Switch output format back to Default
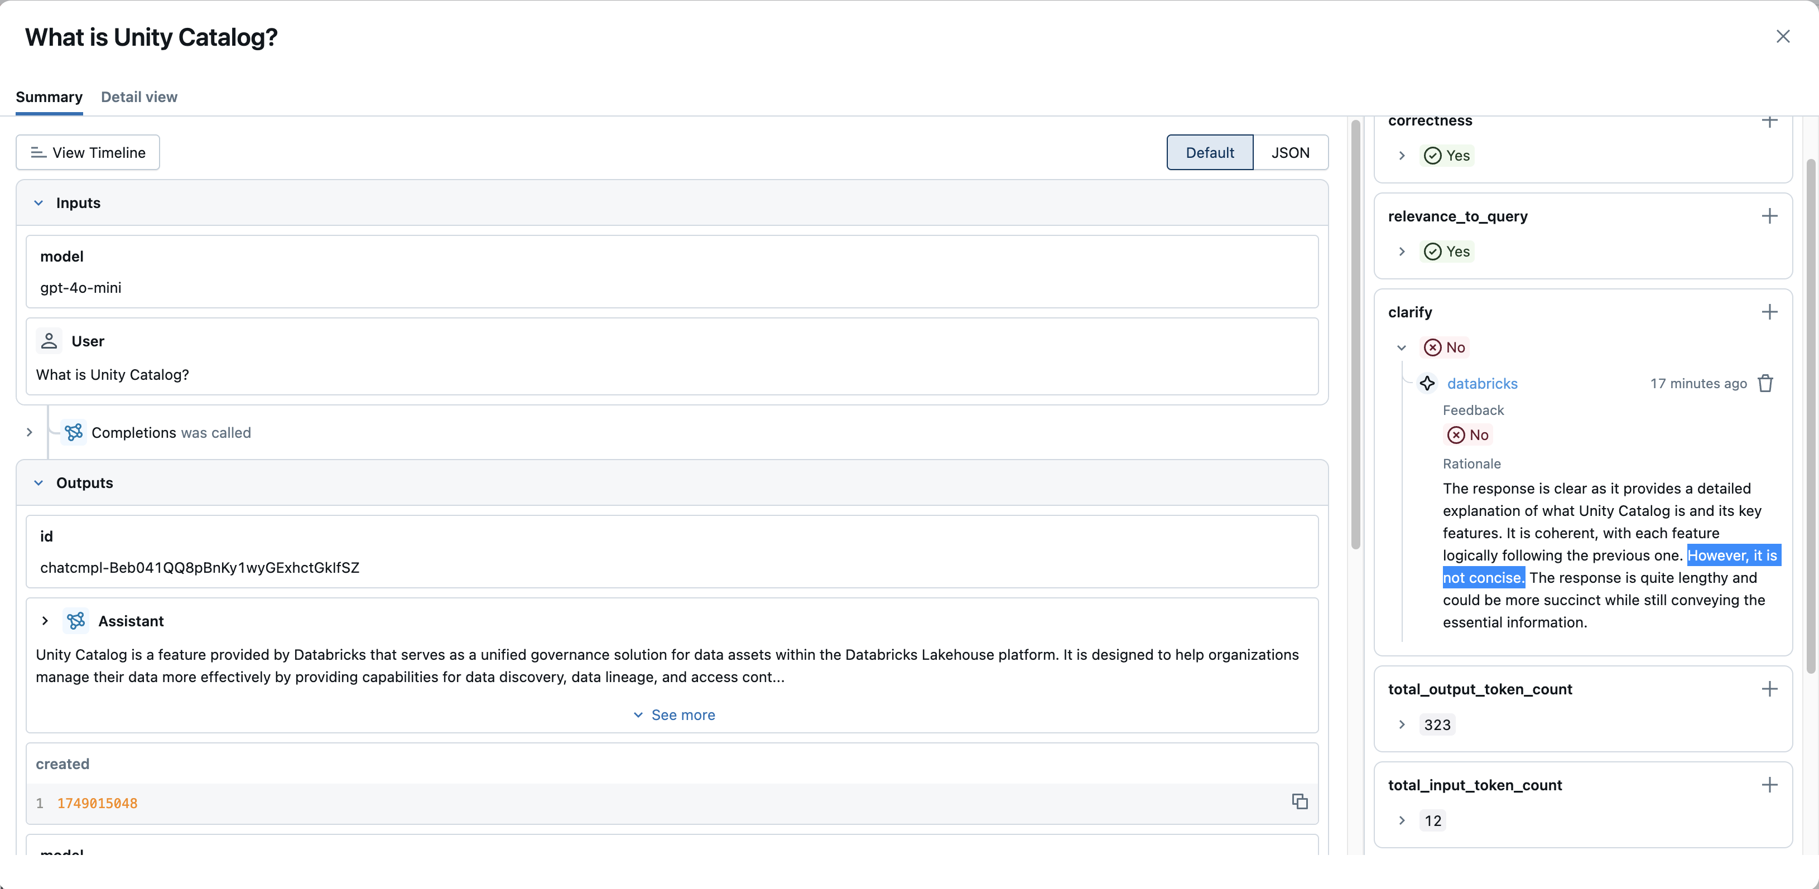Screen dimensions: 1819x889 pyautogui.click(x=1209, y=152)
